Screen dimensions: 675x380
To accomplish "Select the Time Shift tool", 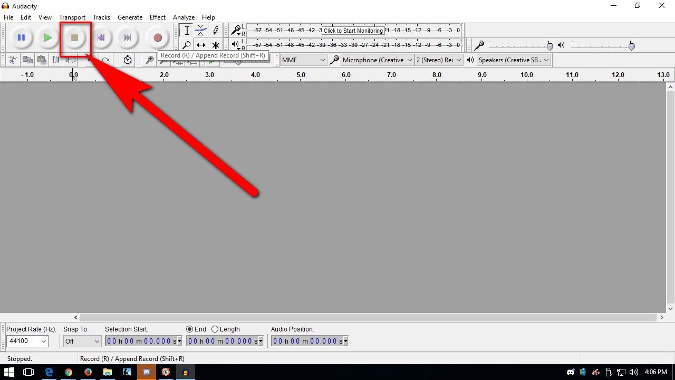I will pyautogui.click(x=201, y=45).
